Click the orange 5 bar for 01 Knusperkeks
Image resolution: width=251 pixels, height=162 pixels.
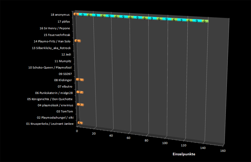[80, 123]
